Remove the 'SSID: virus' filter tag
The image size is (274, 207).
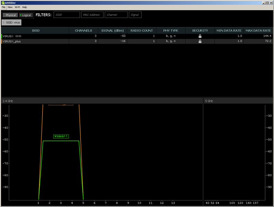click(4, 23)
